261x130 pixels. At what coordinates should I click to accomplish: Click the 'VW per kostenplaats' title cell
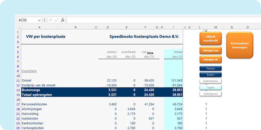point(46,37)
